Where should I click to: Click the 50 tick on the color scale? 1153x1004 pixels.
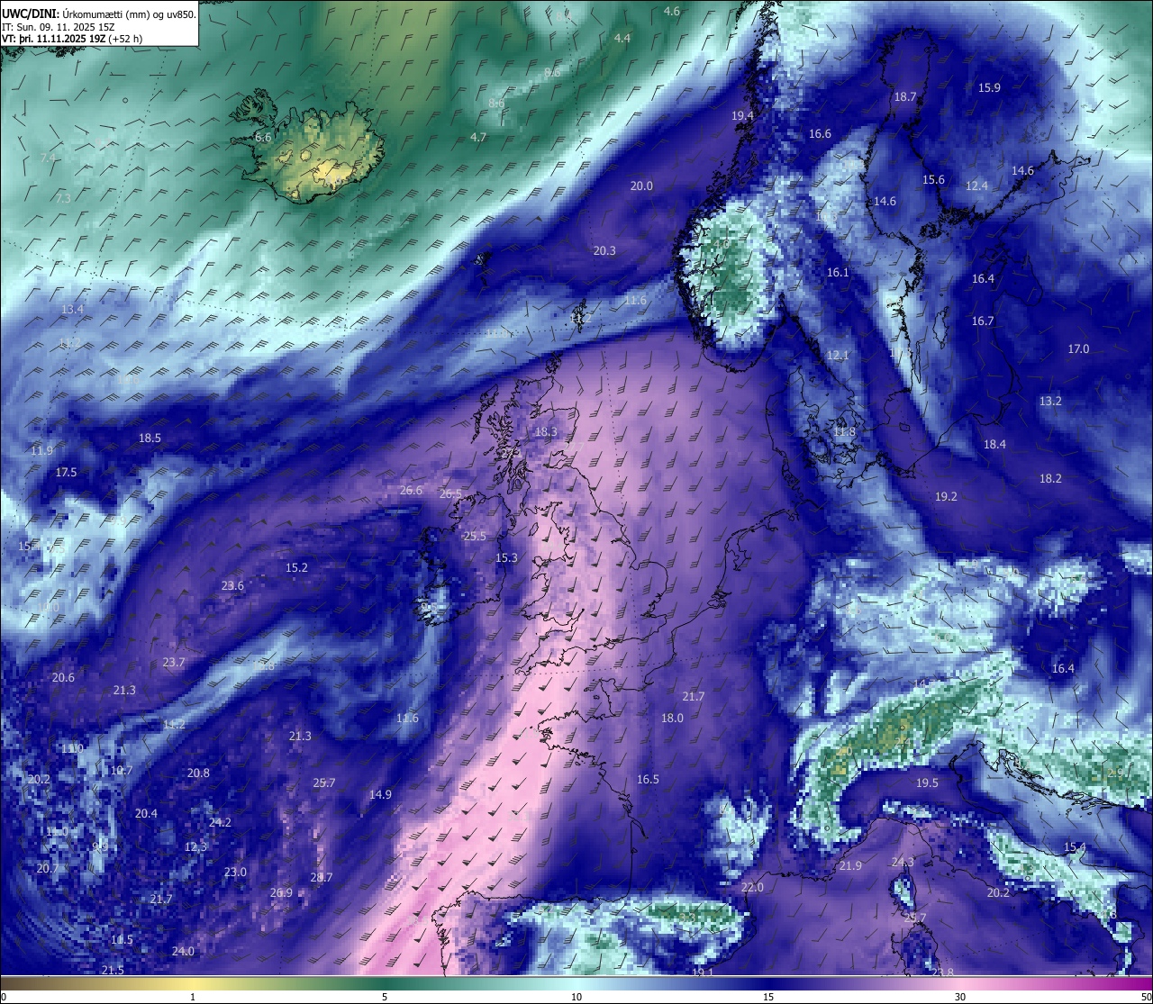click(1145, 997)
